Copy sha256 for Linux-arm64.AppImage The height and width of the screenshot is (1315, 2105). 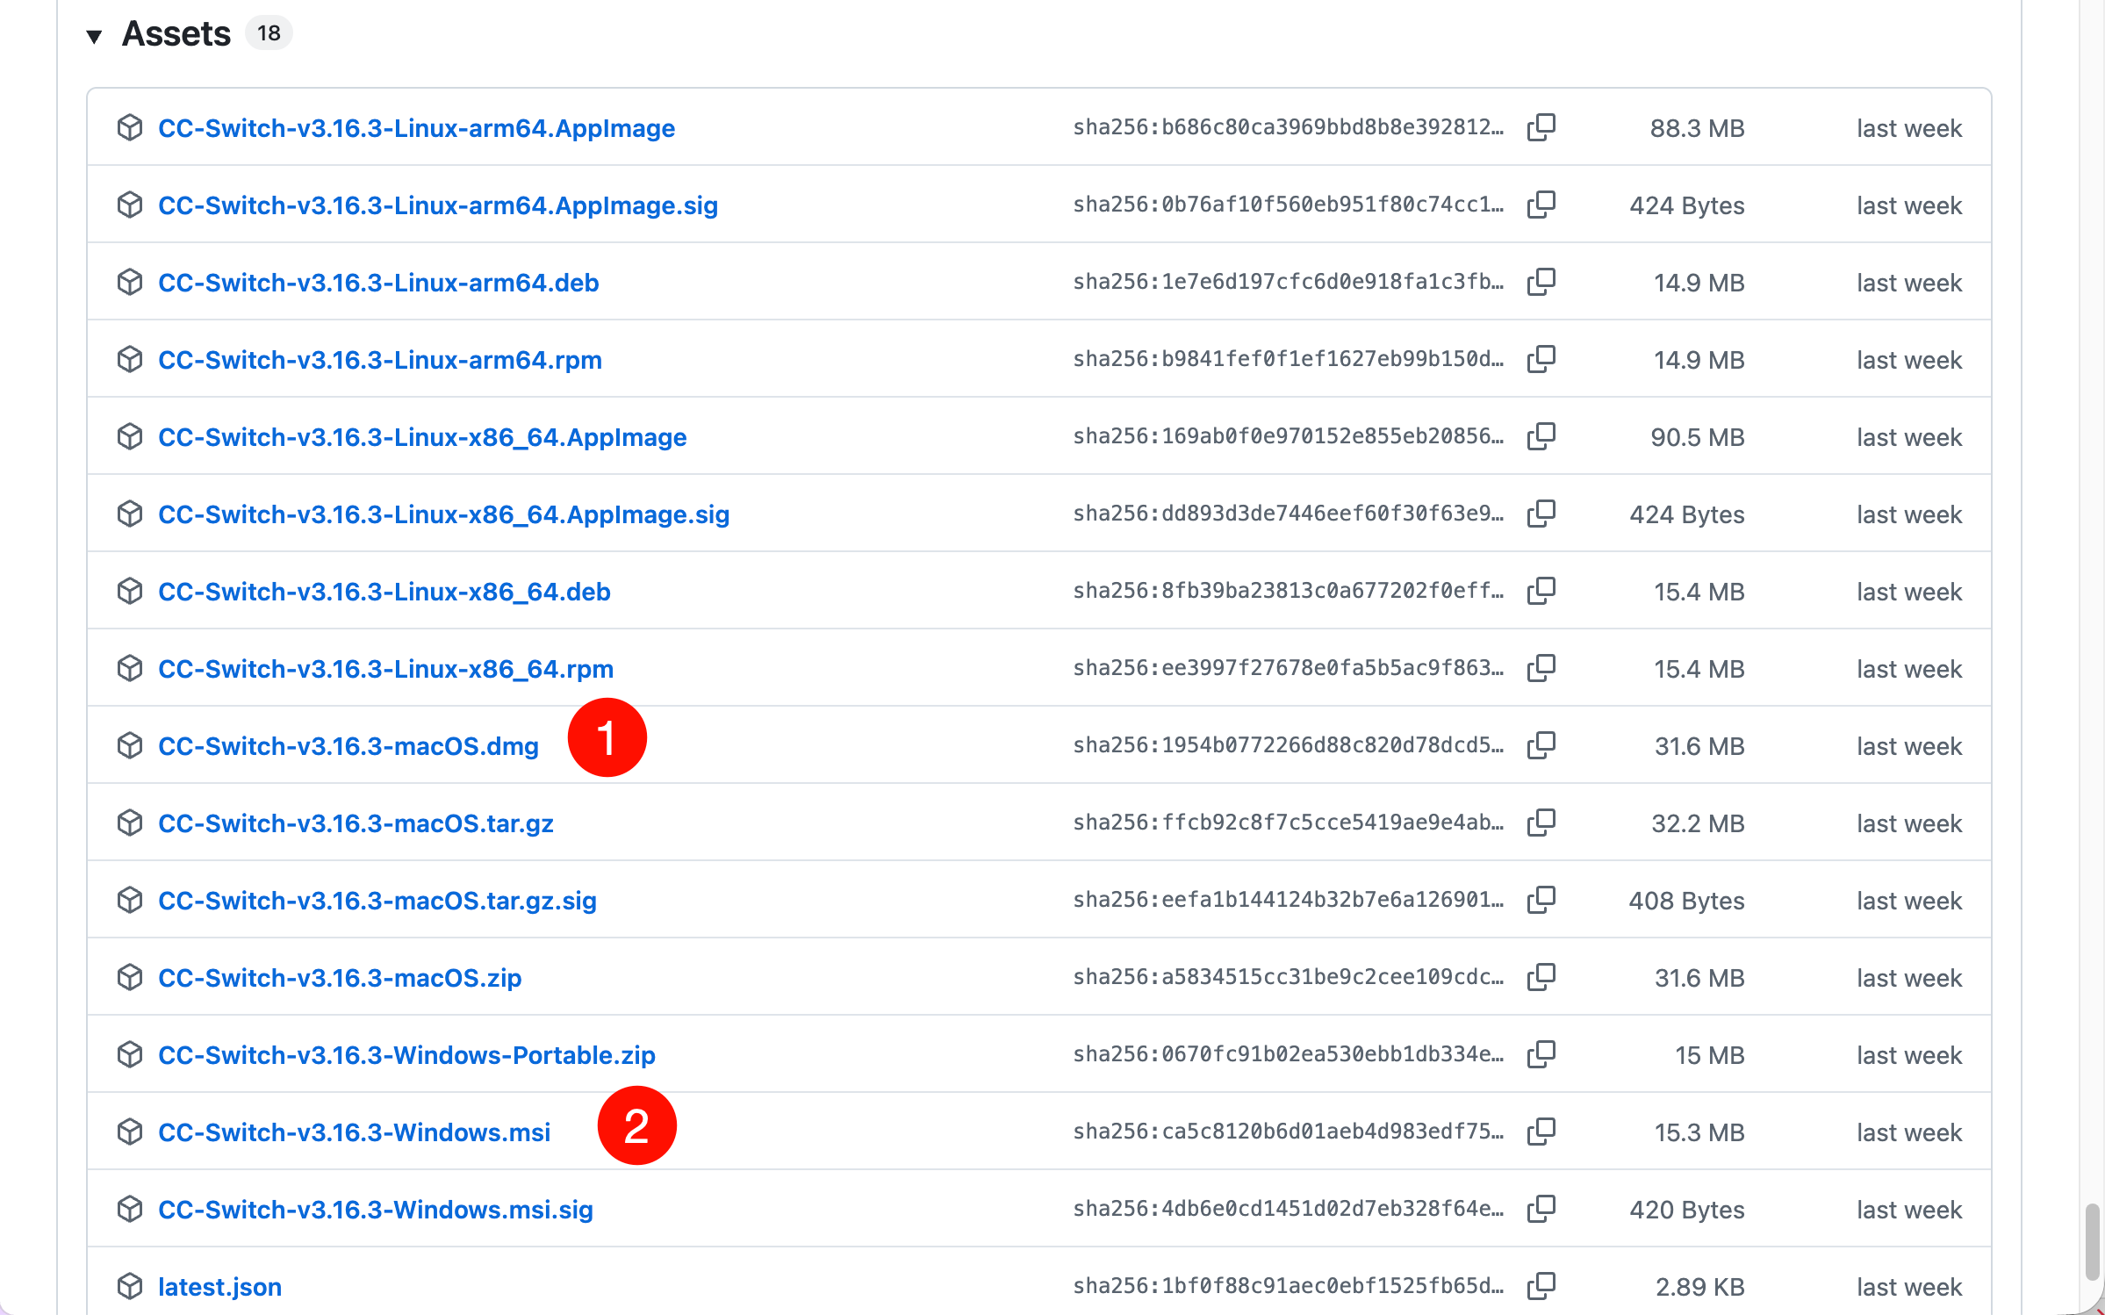pos(1541,128)
